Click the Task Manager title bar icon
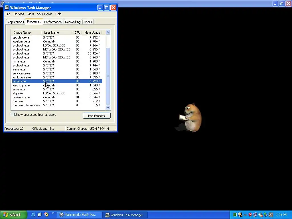Screen dimensions: 292x219 coord(7,7)
